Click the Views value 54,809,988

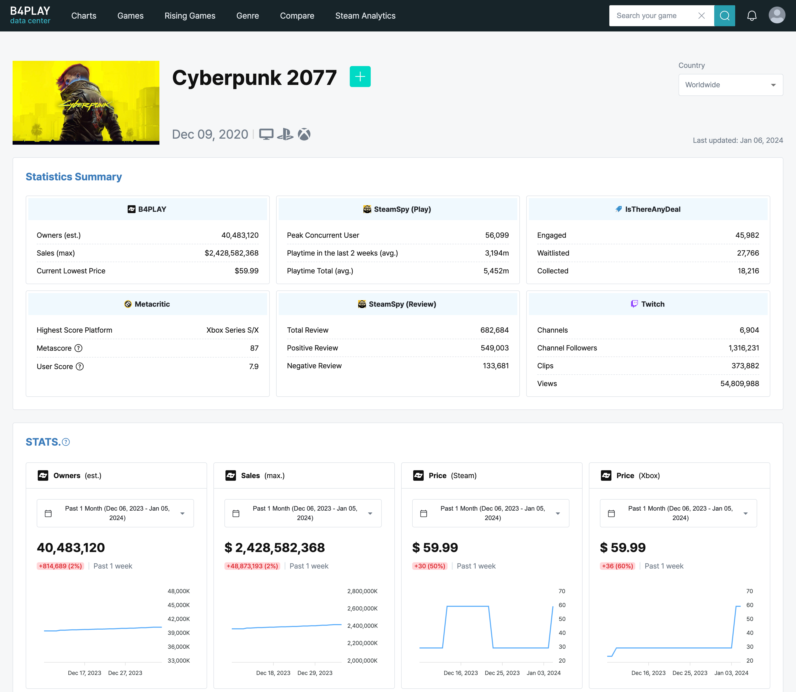(x=740, y=383)
